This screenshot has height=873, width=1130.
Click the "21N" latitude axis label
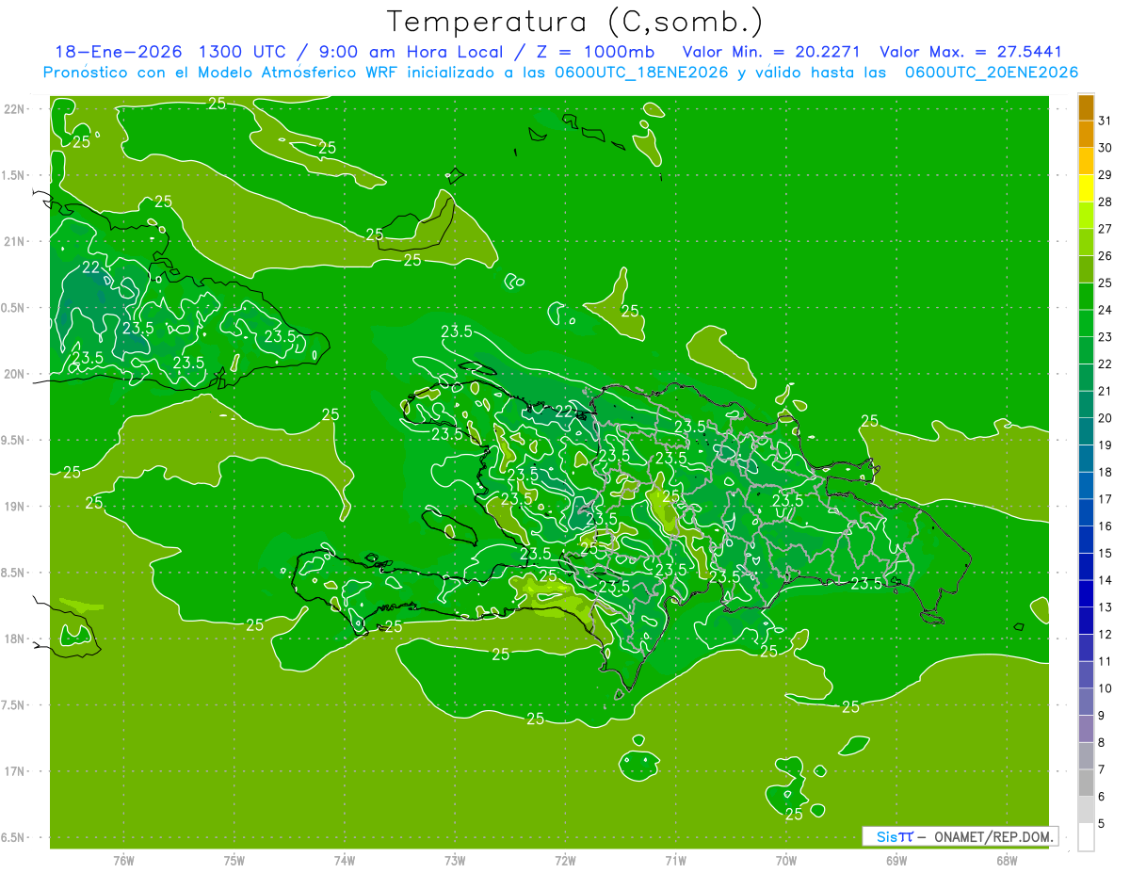point(14,241)
